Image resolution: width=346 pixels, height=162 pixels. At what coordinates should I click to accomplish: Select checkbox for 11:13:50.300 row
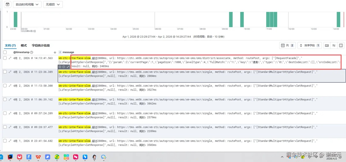coord(5,86)
